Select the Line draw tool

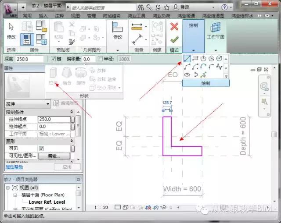[187, 59]
